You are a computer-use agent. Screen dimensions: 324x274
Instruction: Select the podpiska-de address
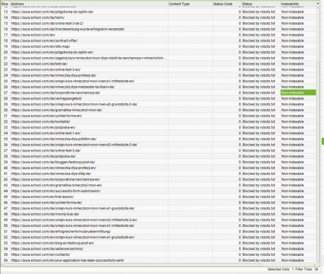pyautogui.click(x=43, y=157)
